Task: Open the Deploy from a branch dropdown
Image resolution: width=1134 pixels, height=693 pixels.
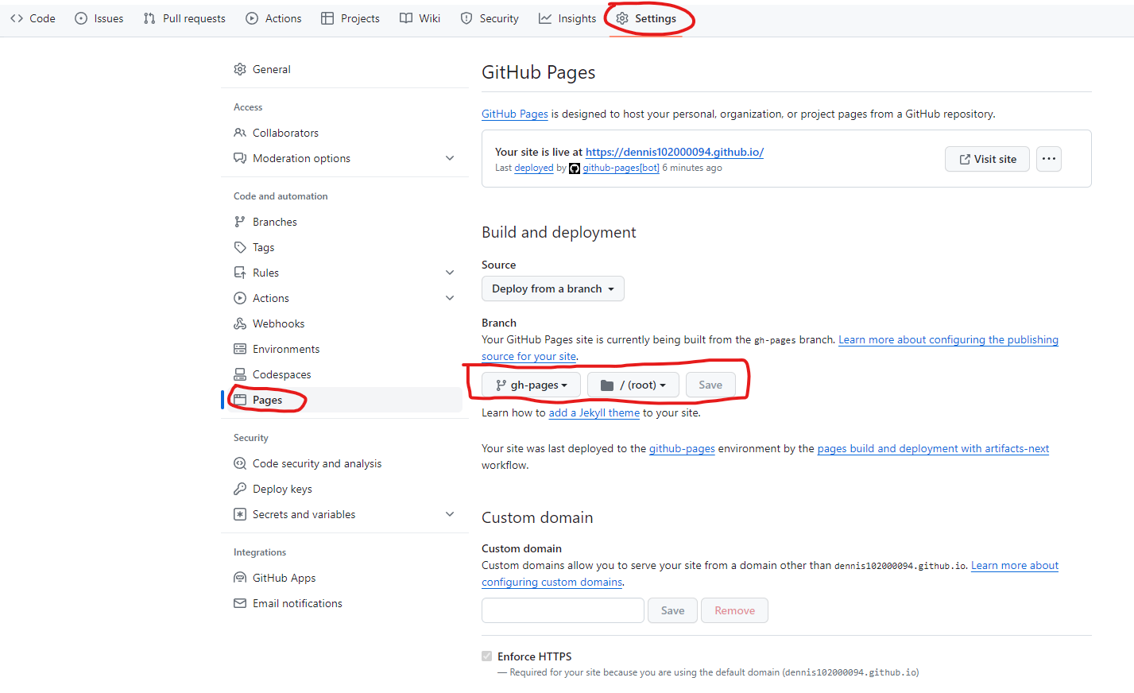Action: [553, 288]
